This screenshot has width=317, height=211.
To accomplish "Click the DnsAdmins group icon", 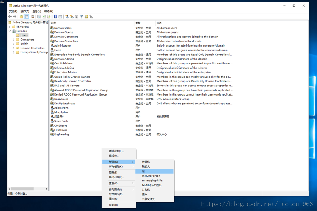I will point(52,99).
